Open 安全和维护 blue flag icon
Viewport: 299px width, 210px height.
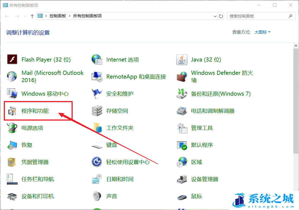(x=97, y=93)
